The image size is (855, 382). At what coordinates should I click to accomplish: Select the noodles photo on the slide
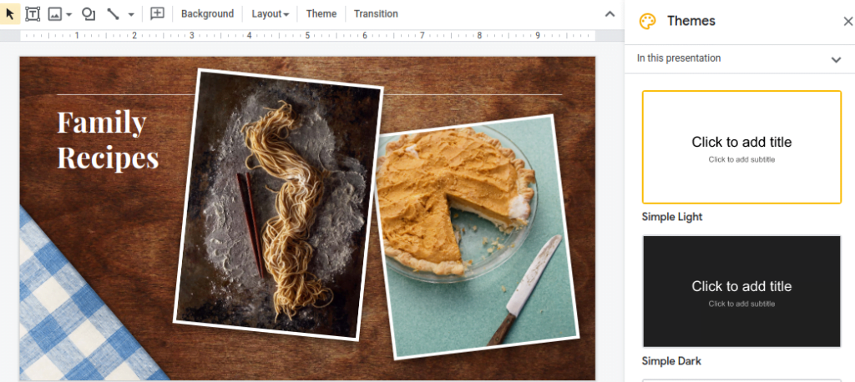278,204
